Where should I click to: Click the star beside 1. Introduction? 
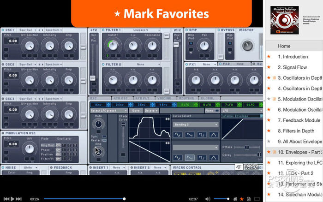coord(269,57)
